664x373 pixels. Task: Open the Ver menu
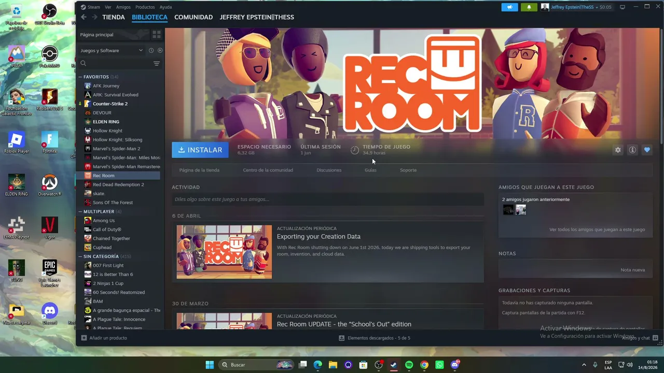click(108, 7)
